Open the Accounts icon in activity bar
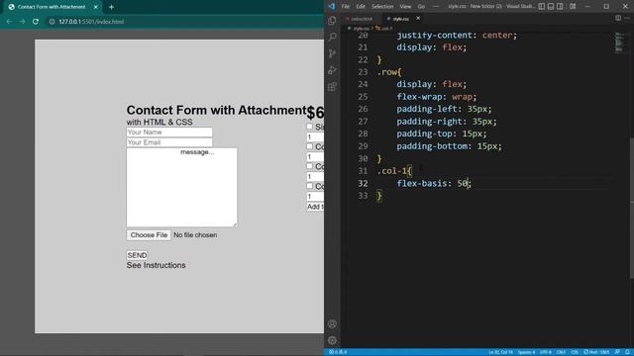 333,324
